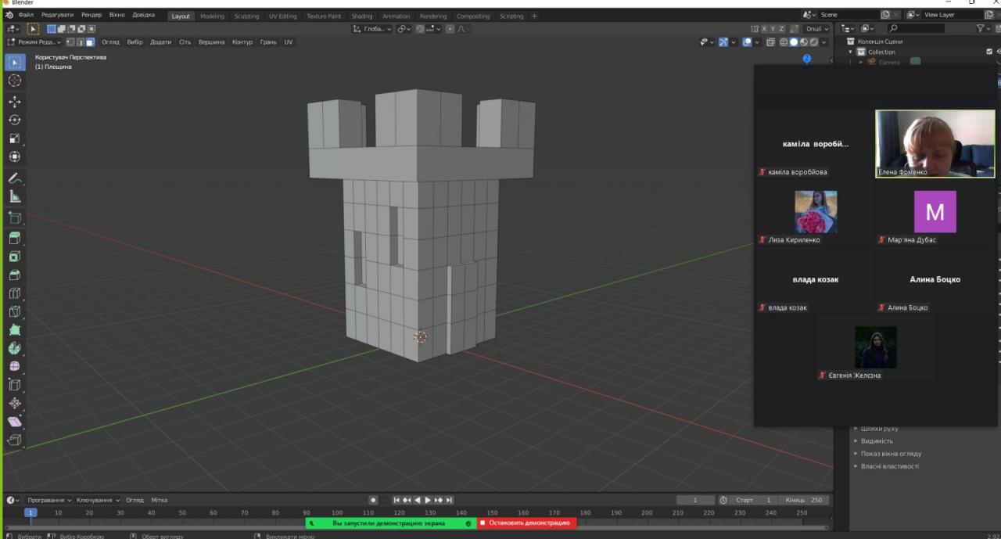Click frame 100 on the timeline ruler
The image size is (1001, 539).
point(336,513)
